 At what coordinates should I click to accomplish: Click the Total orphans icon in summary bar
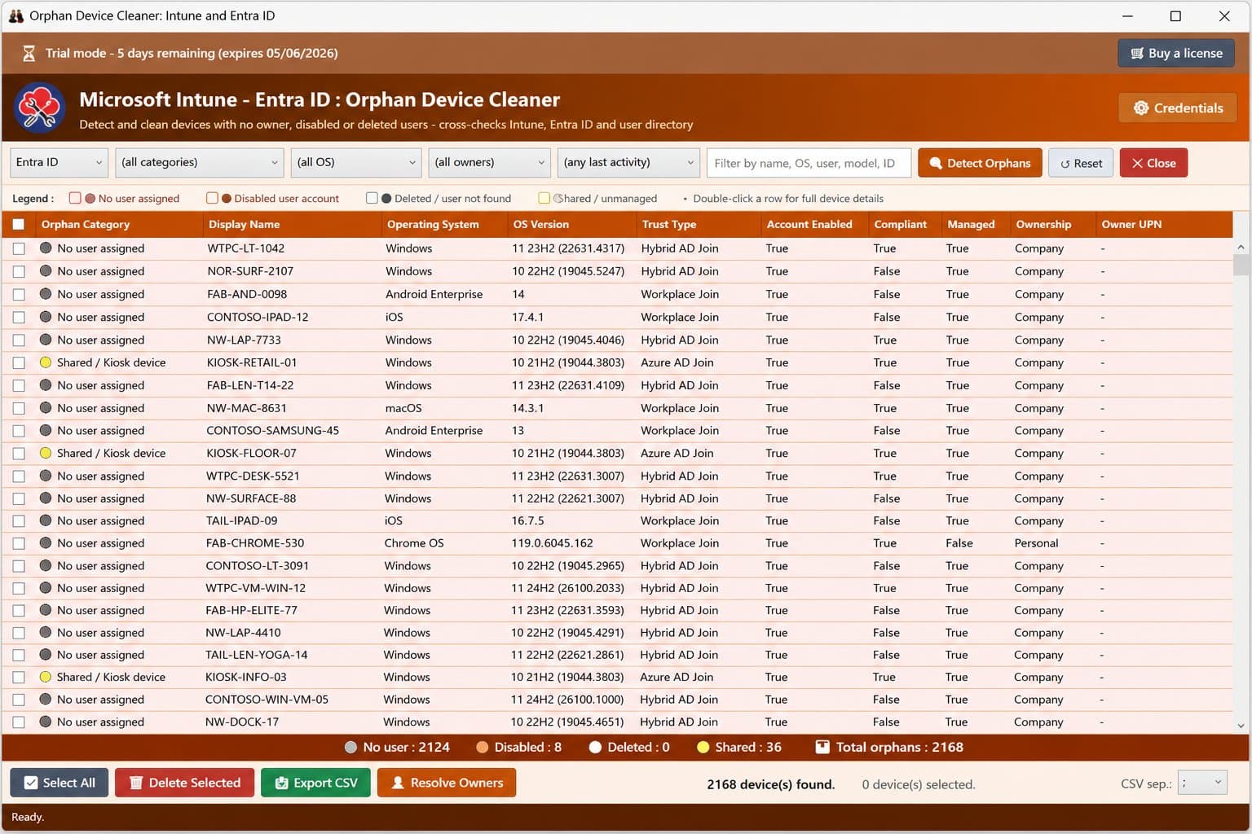coord(822,747)
